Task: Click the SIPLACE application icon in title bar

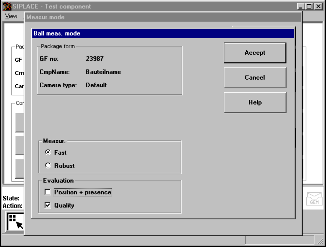Action: point(7,6)
